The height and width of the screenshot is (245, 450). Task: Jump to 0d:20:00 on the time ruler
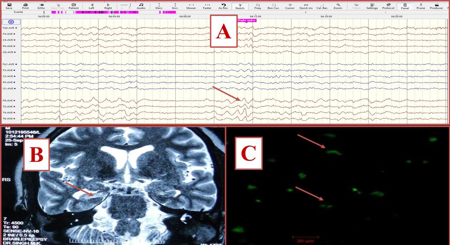tap(397, 16)
